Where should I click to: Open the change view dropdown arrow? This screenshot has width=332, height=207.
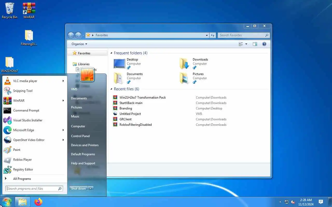pyautogui.click(x=246, y=44)
